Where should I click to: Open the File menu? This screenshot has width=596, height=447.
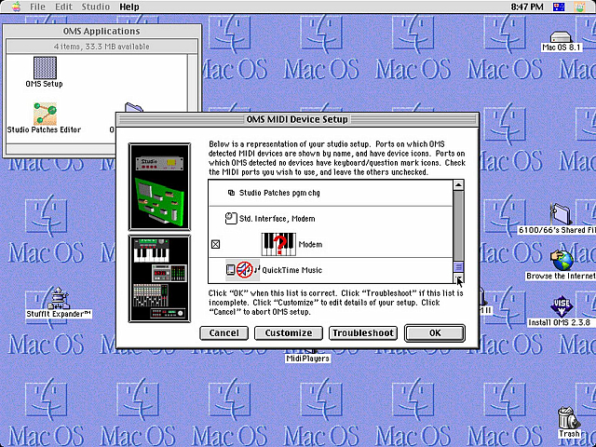[37, 7]
